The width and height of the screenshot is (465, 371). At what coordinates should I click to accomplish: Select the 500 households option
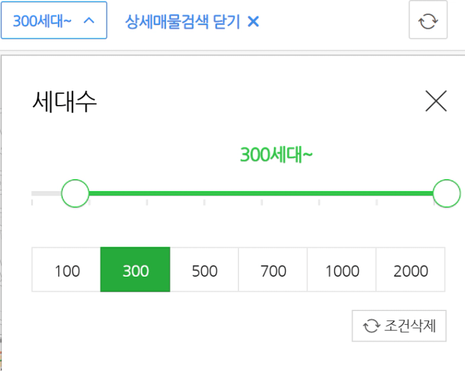pos(204,269)
